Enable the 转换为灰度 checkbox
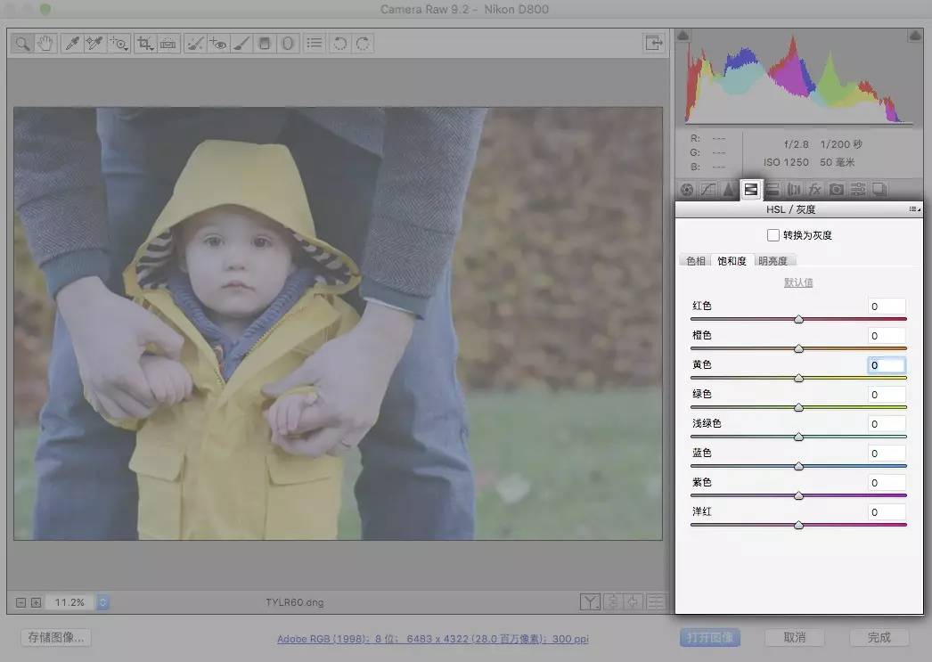 point(773,235)
